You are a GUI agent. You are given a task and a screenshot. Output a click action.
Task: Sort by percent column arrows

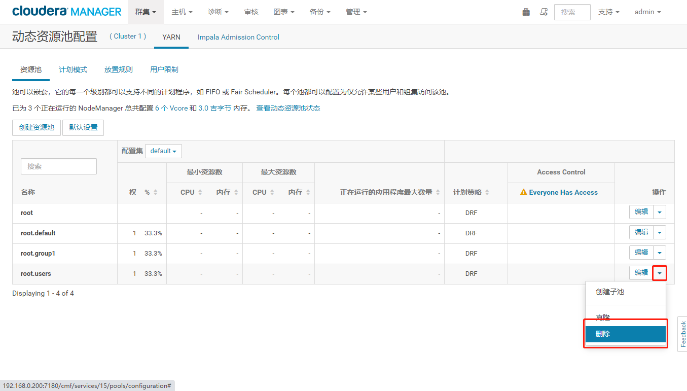tap(155, 192)
